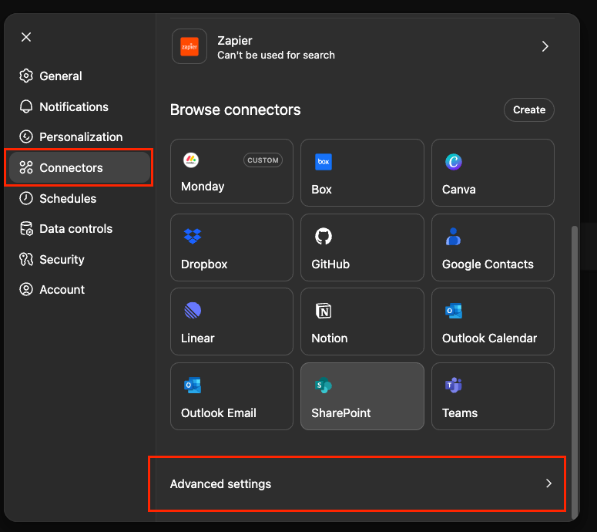Click the Linear connector logo
Screen dimensions: 597x532
pyautogui.click(x=193, y=311)
